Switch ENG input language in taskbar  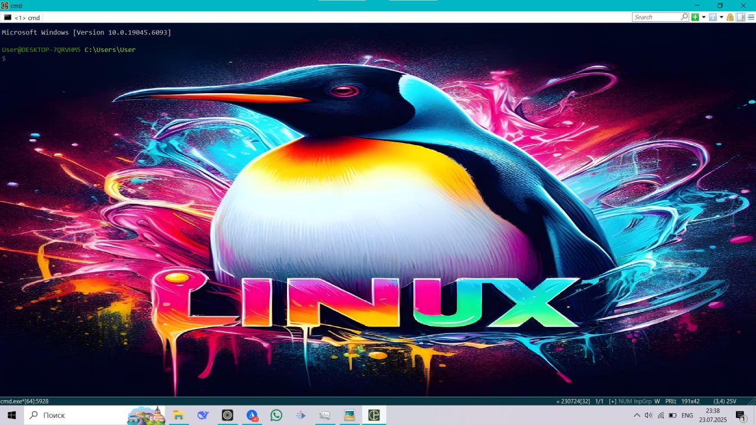(x=687, y=416)
